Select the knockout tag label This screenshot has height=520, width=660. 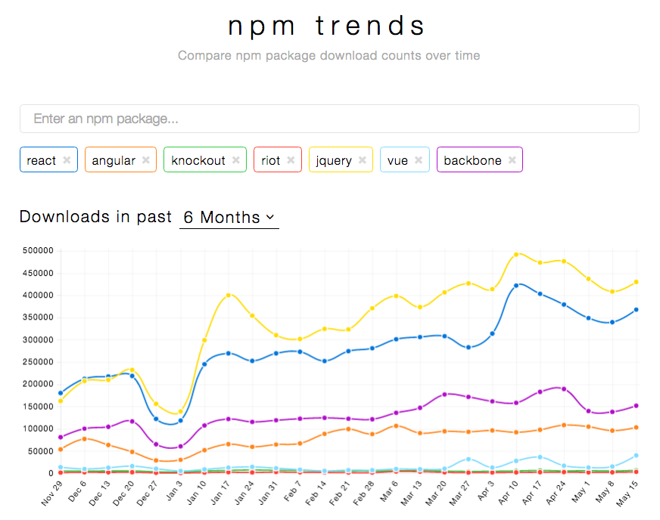tap(198, 159)
